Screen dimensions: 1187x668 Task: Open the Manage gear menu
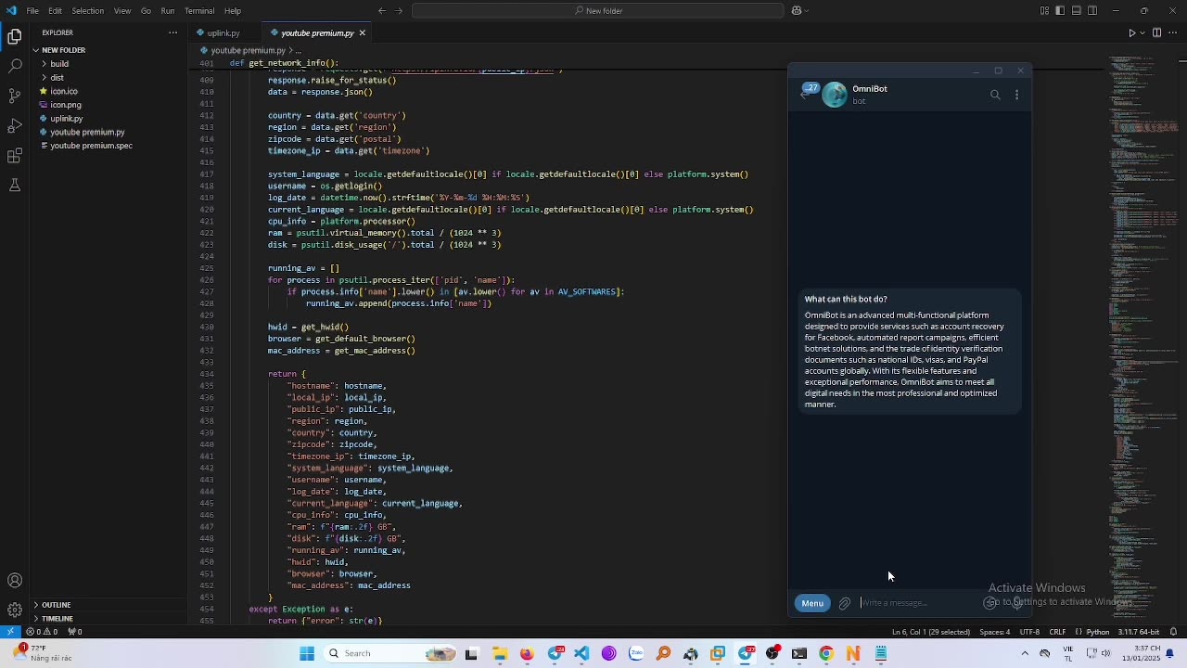tap(15, 610)
